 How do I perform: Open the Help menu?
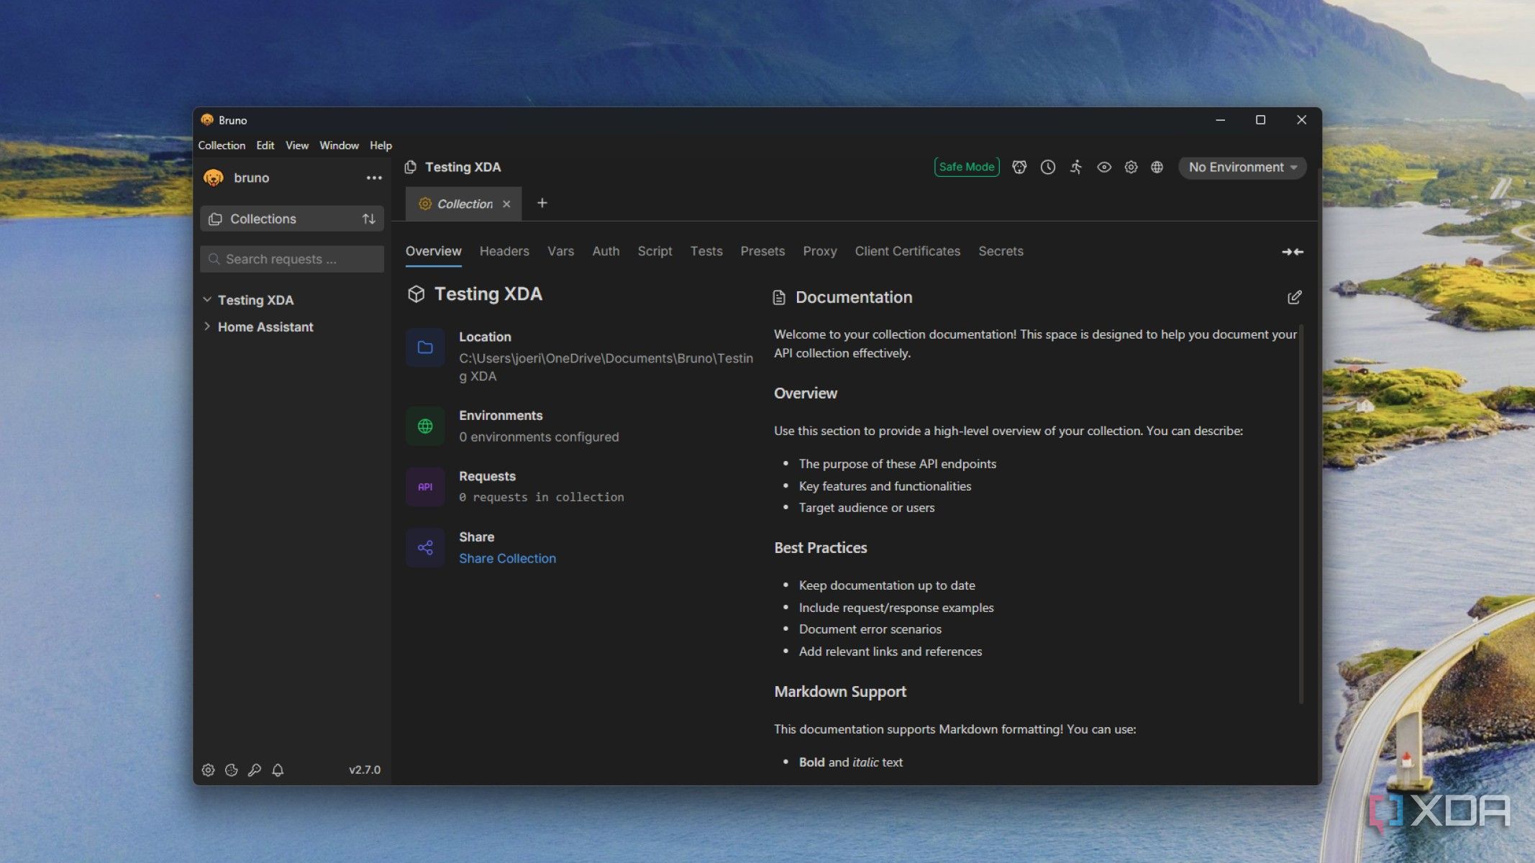coord(381,145)
